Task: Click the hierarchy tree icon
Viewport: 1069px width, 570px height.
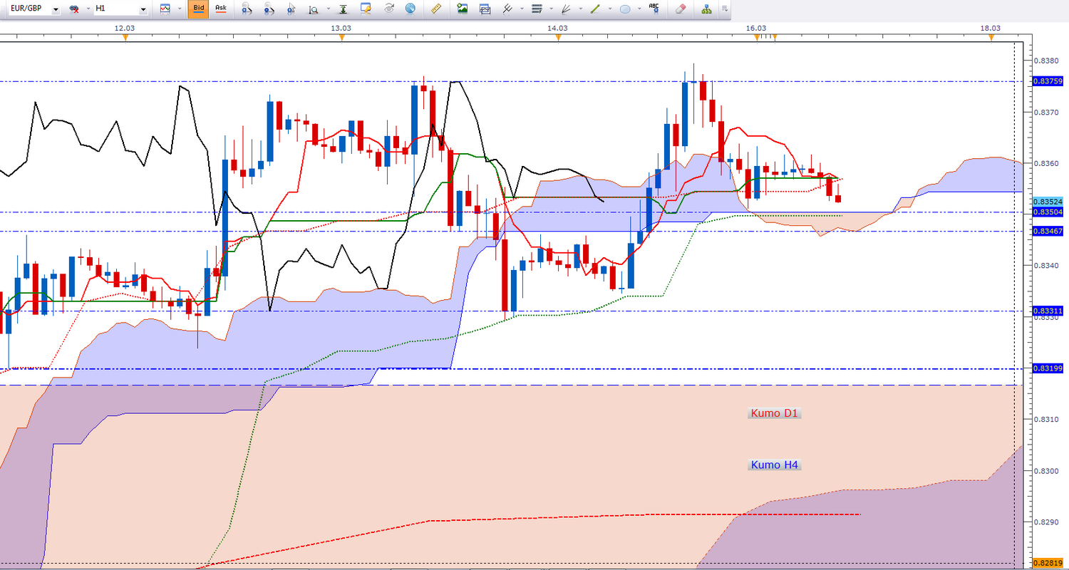Action: tap(706, 9)
